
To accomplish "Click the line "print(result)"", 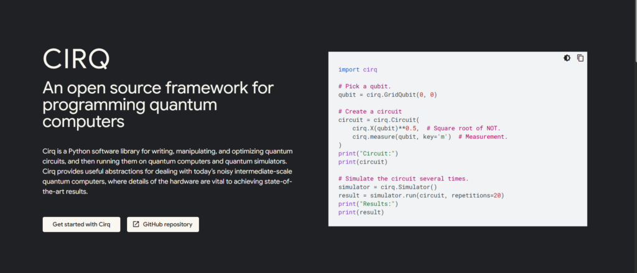I will coord(361,213).
